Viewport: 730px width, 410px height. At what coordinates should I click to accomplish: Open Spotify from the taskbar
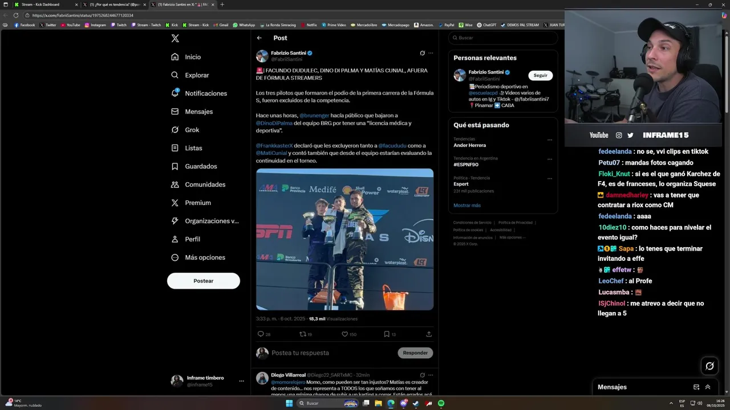tap(441, 403)
